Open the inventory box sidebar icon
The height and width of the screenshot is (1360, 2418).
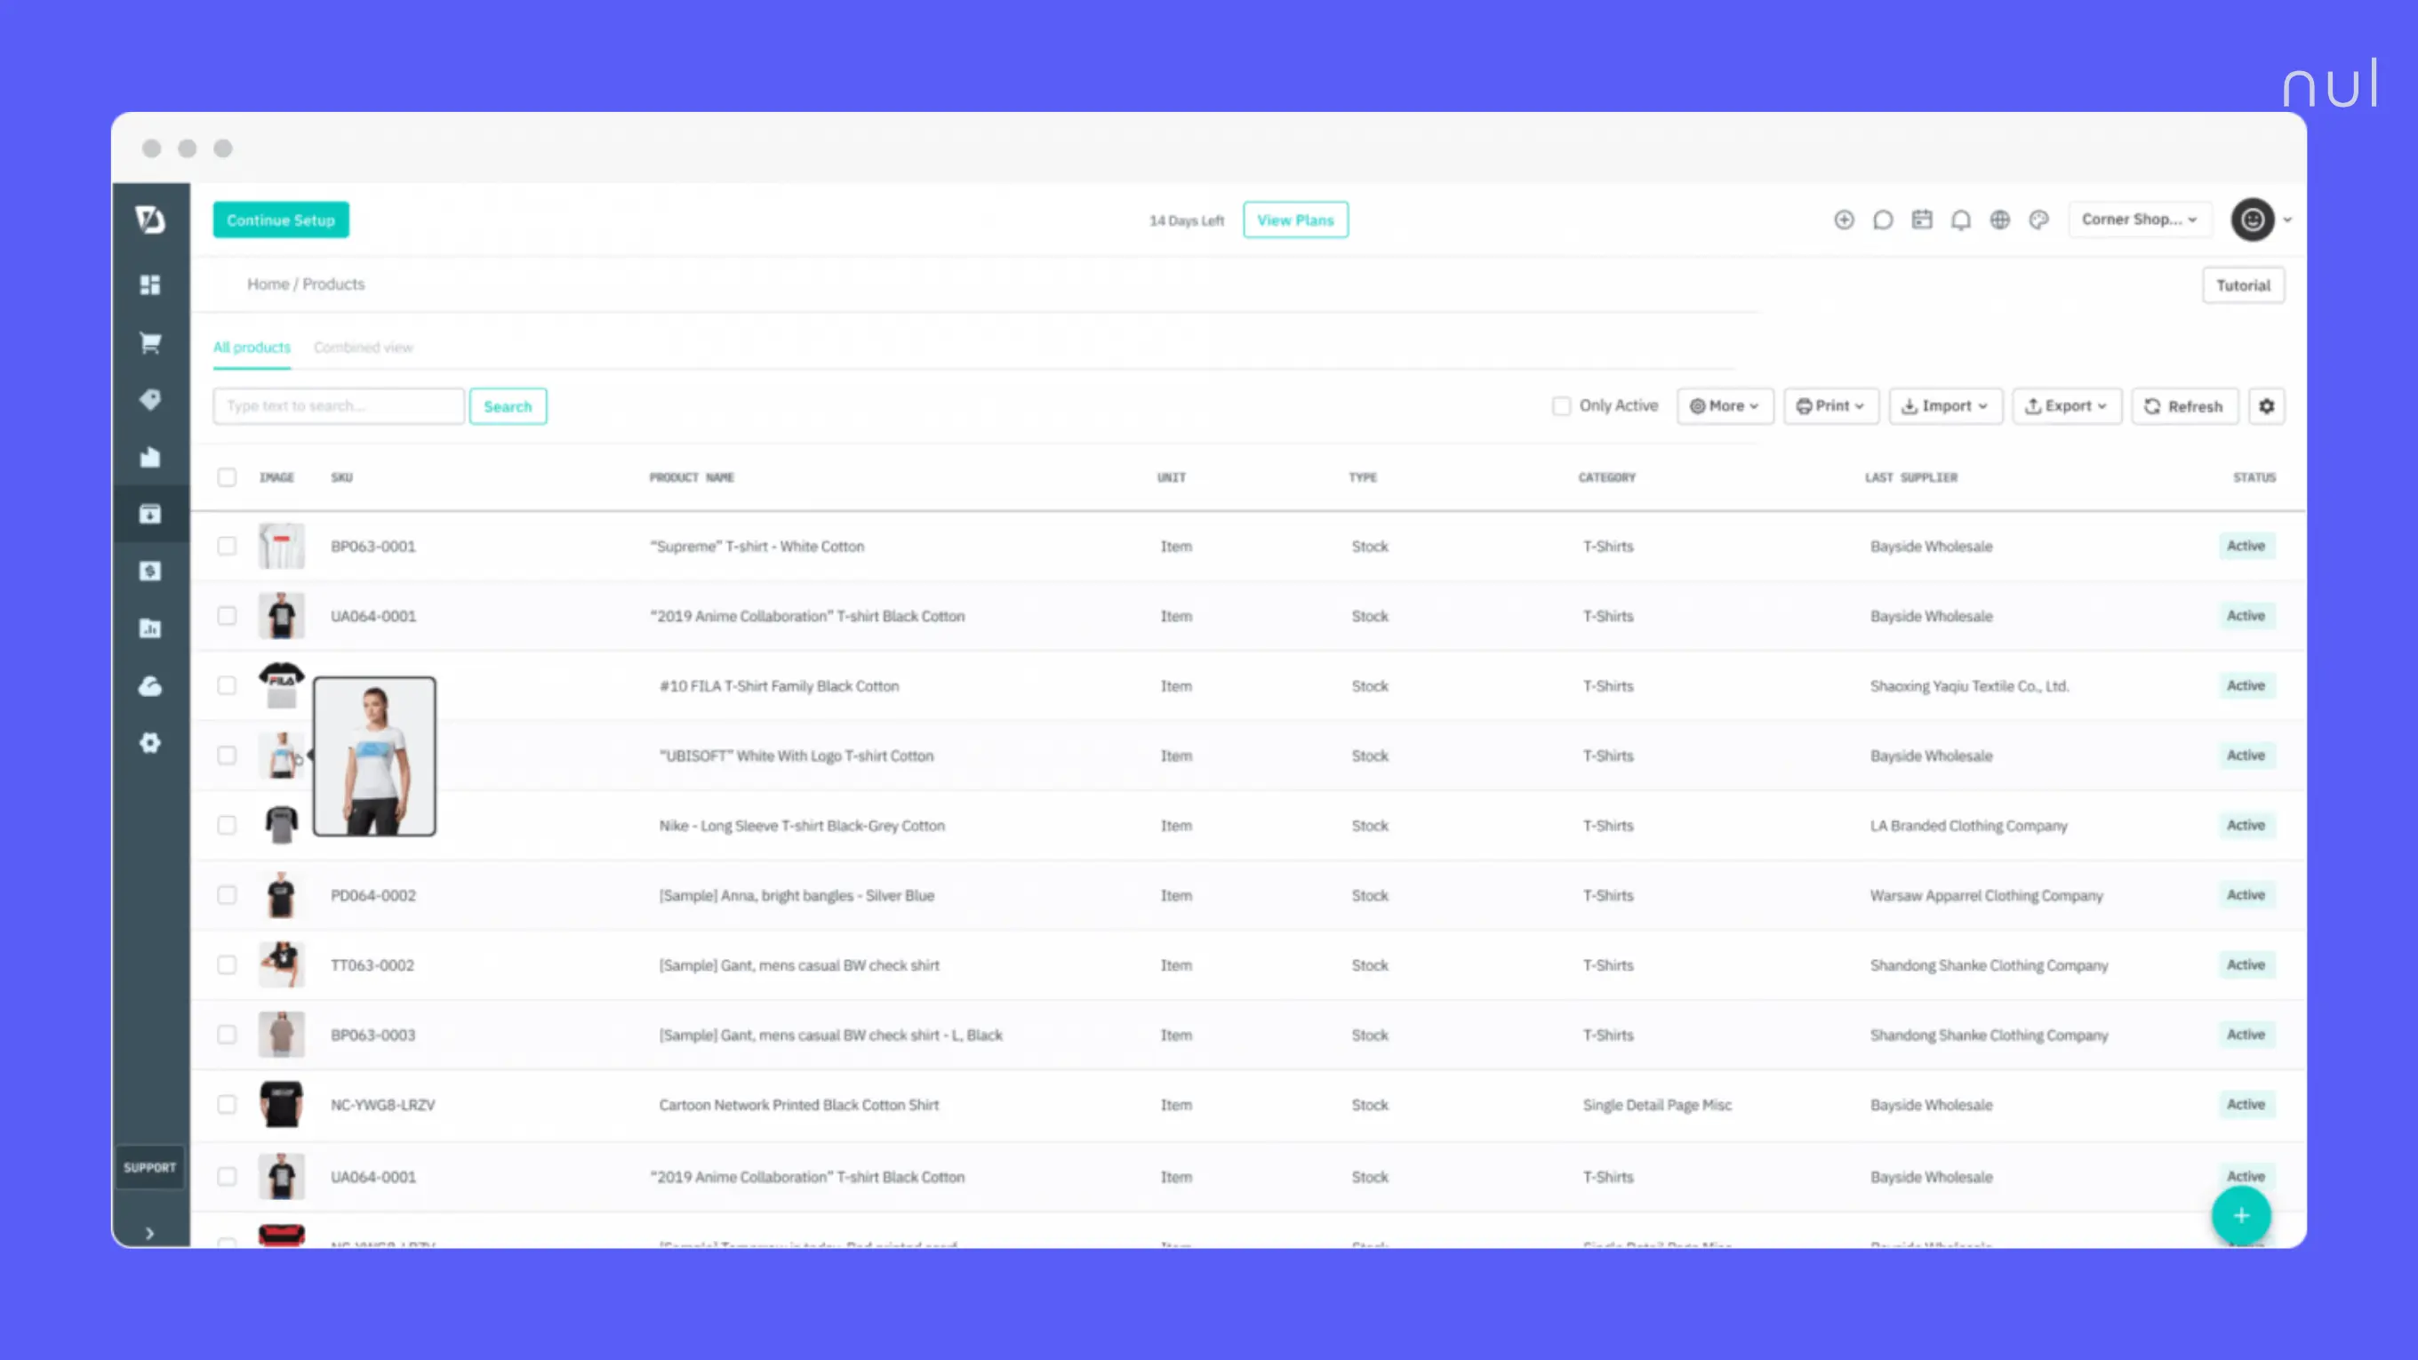tap(150, 515)
